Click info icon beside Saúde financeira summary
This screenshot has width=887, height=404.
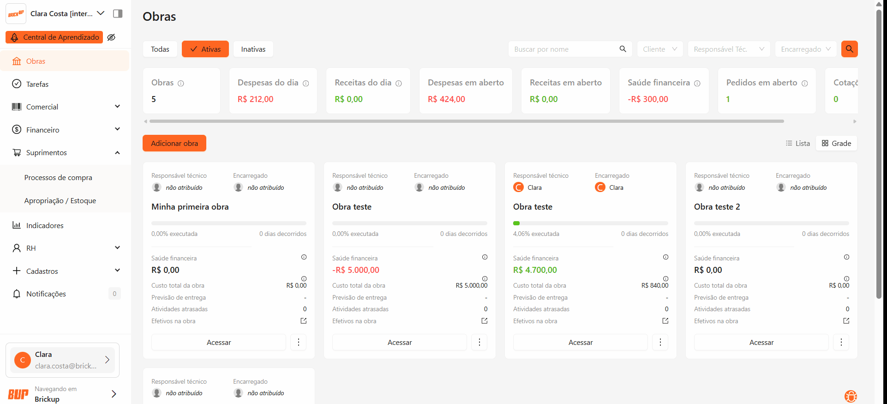click(x=697, y=84)
